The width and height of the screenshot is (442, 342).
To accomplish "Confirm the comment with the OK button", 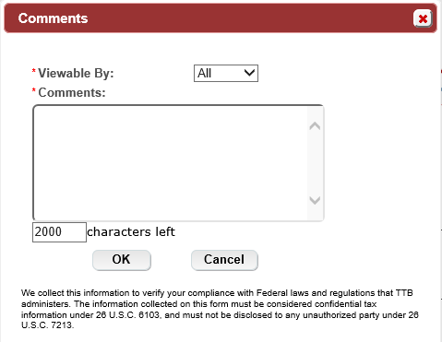I will pyautogui.click(x=122, y=260).
